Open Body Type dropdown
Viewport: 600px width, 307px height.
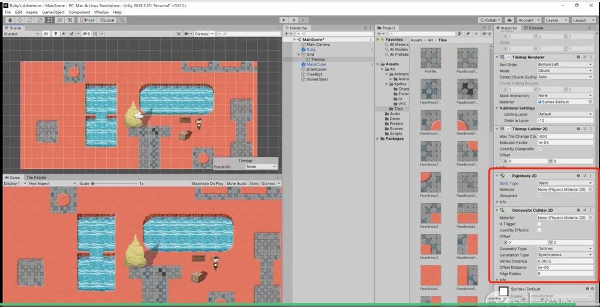click(x=565, y=183)
